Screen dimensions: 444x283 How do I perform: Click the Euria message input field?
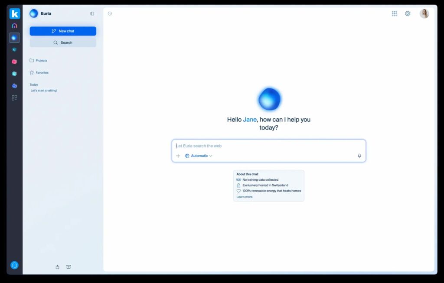click(269, 146)
